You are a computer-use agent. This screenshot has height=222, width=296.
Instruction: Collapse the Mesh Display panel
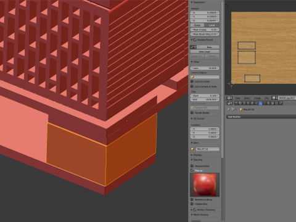click(192, 215)
